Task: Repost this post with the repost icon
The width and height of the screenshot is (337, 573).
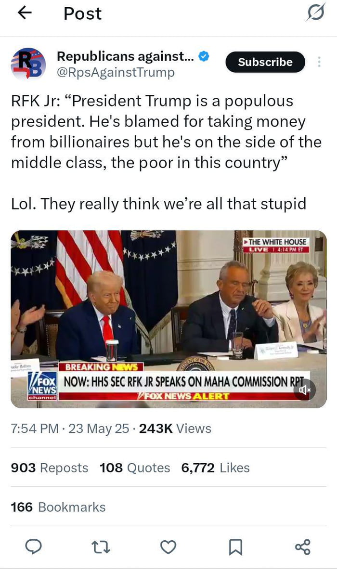Action: click(101, 547)
